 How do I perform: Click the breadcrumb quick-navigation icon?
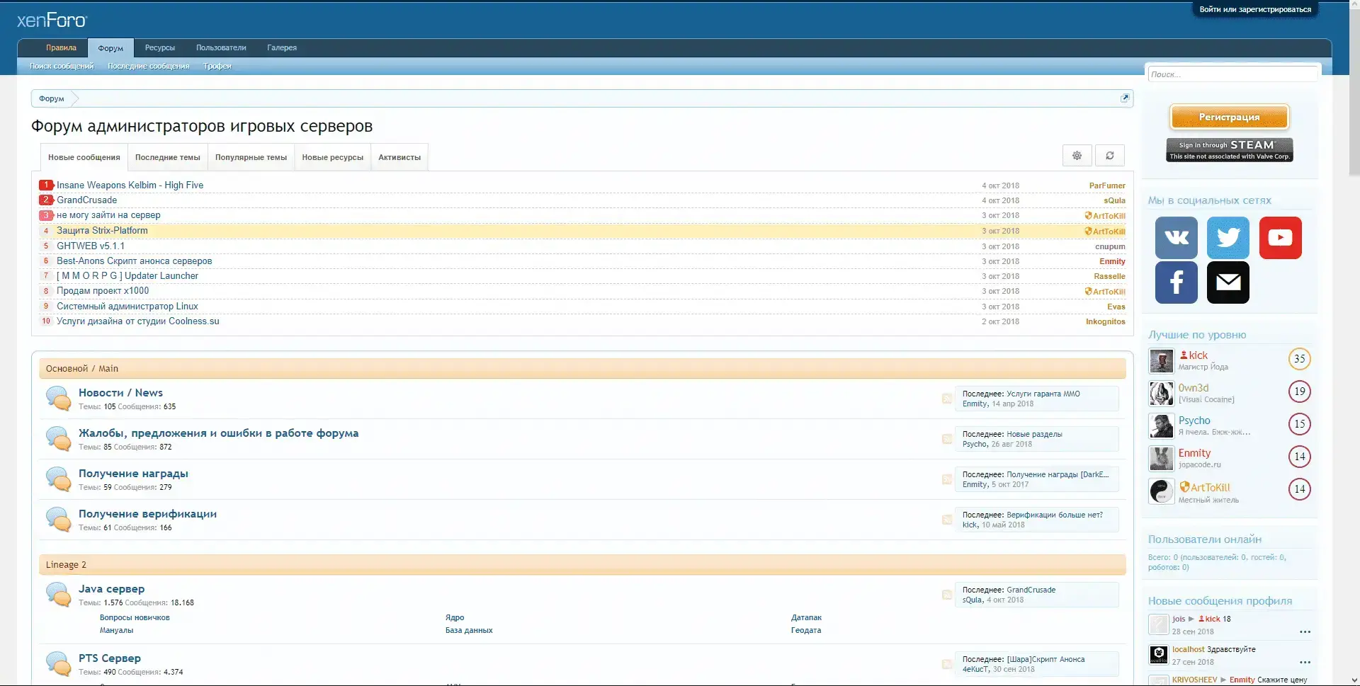click(x=1125, y=98)
